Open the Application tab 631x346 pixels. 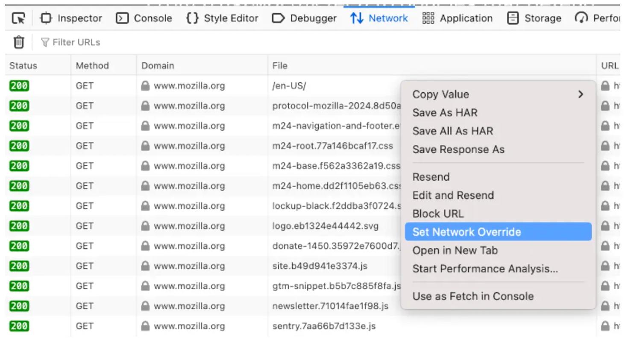(x=457, y=18)
